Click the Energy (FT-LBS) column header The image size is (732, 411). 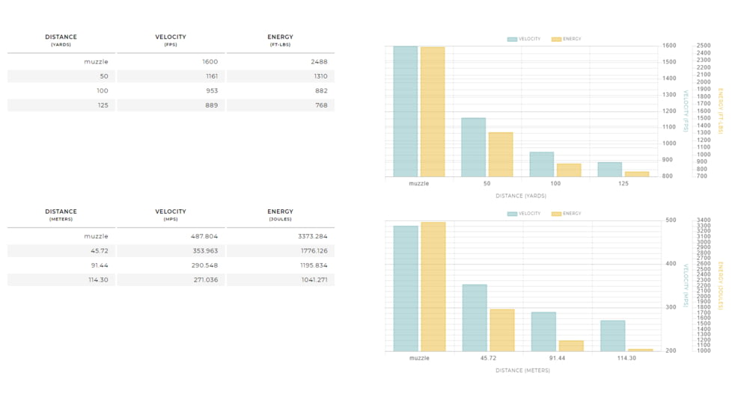coord(280,40)
